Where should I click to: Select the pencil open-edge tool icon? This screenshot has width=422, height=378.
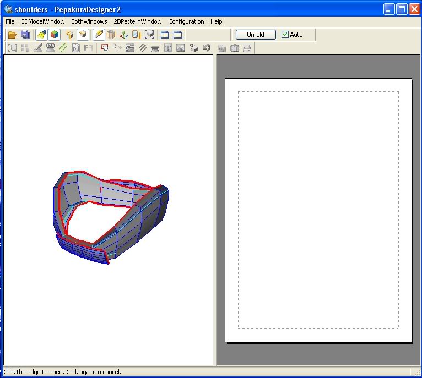click(x=99, y=35)
